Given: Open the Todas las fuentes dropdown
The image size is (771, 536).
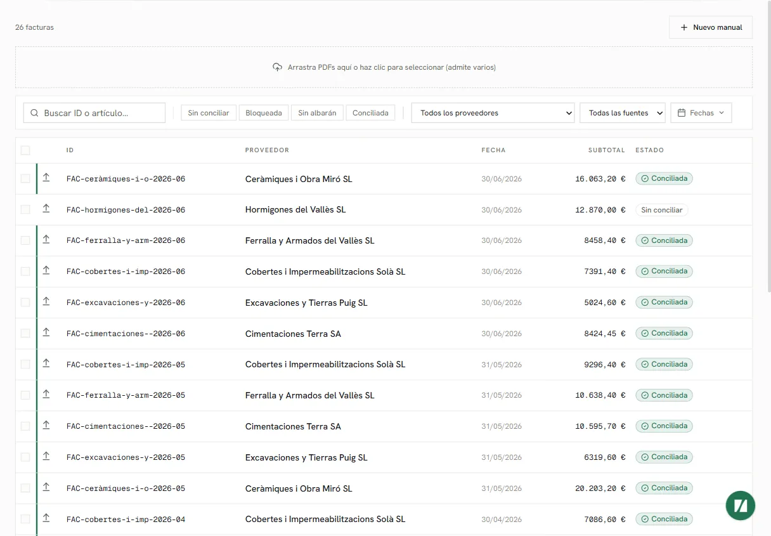Looking at the screenshot, I should (623, 113).
